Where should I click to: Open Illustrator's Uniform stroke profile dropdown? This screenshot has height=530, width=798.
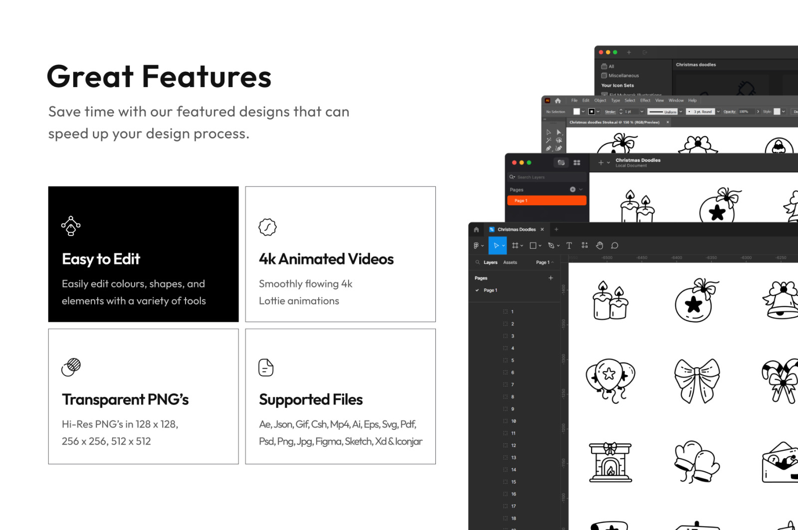[681, 112]
